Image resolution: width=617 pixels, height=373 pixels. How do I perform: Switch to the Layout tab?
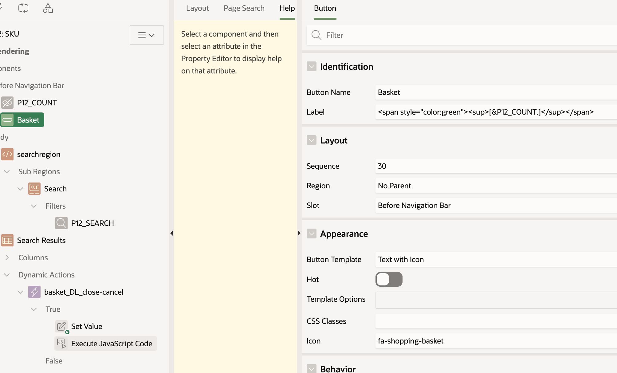tap(197, 8)
